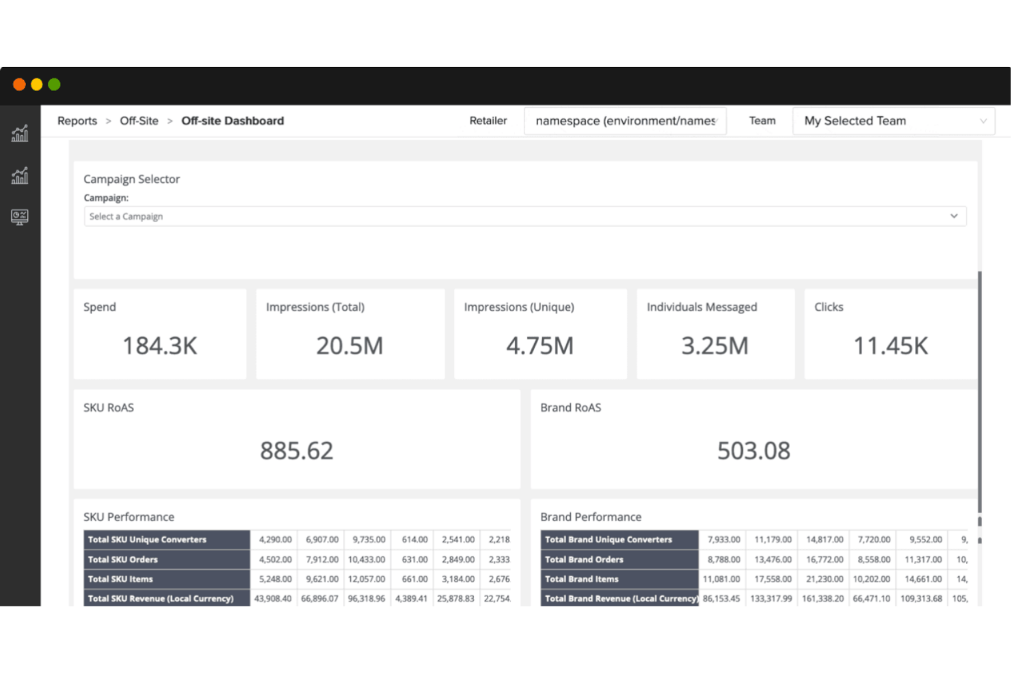Click the Individuals Messaged card
1012x674 pixels.
pos(715,333)
